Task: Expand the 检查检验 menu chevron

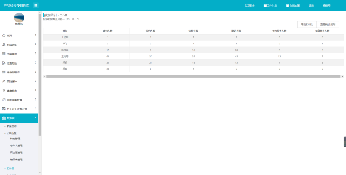Action: (36, 63)
